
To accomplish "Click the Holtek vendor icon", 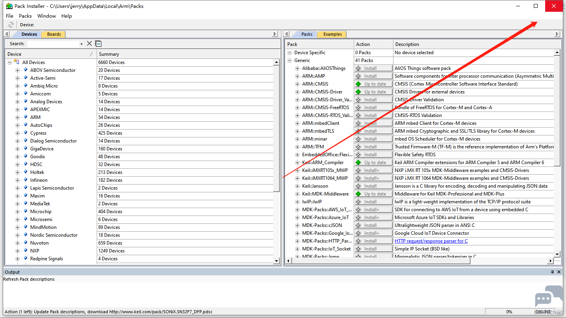I will (26, 172).
